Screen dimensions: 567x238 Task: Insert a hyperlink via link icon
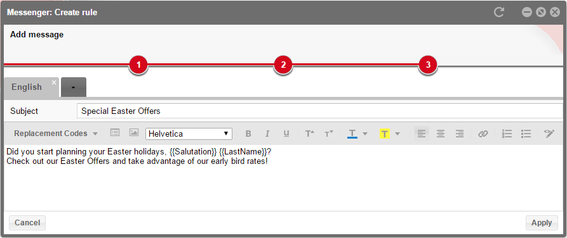point(483,134)
